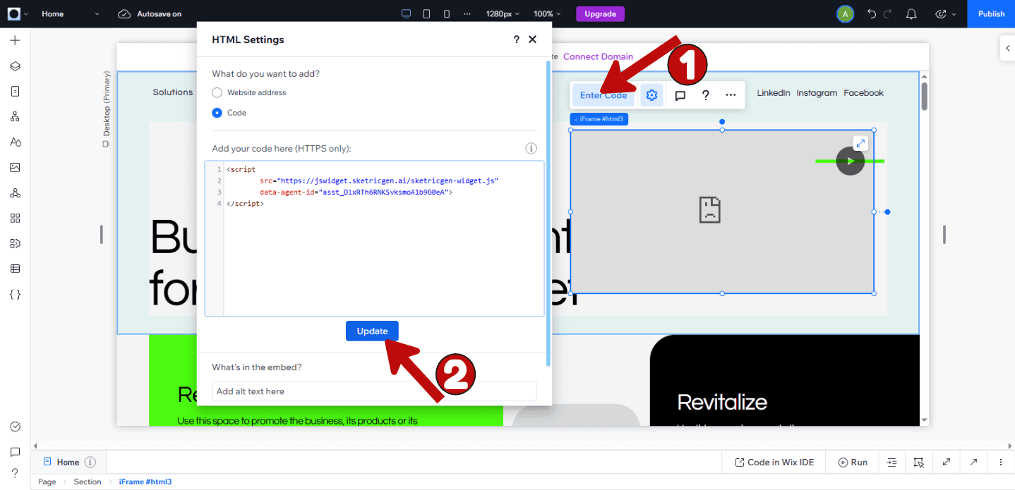Open the code braces icon in sidebar
The image size is (1015, 490).
(x=15, y=294)
